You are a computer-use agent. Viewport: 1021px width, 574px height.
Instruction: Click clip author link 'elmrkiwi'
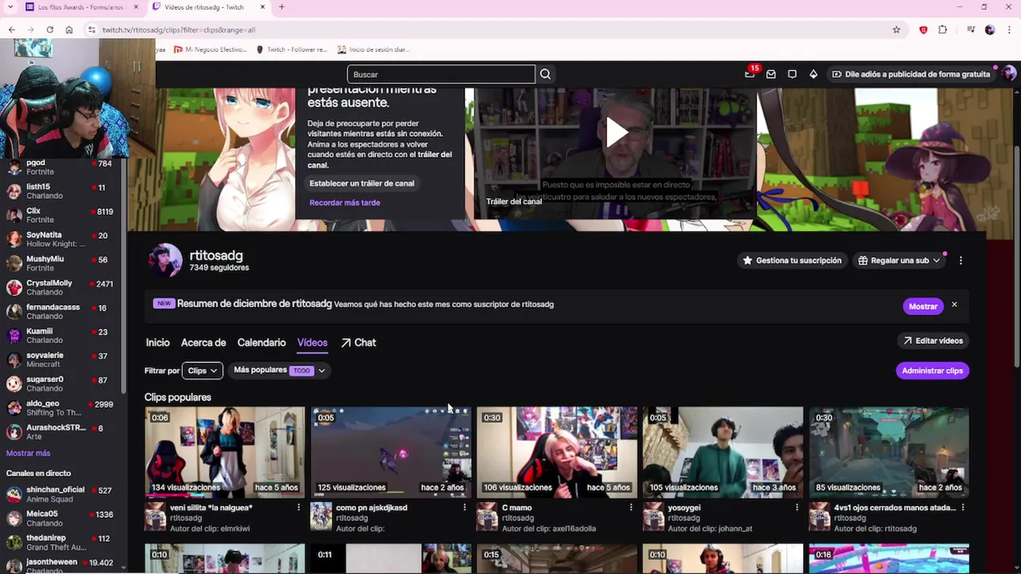point(234,529)
